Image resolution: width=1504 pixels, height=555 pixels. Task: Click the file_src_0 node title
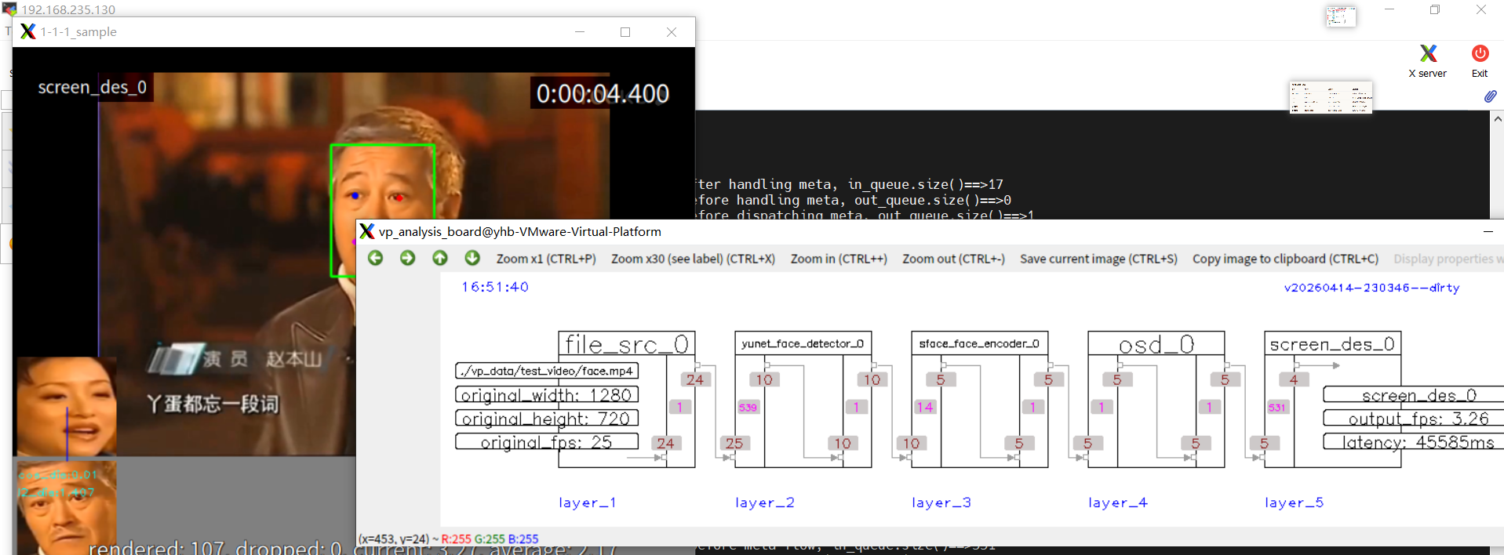(x=627, y=344)
